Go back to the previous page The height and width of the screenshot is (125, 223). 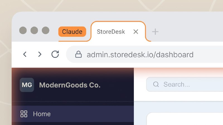click(x=25, y=54)
